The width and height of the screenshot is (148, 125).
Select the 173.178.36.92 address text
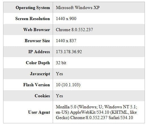[69, 52]
